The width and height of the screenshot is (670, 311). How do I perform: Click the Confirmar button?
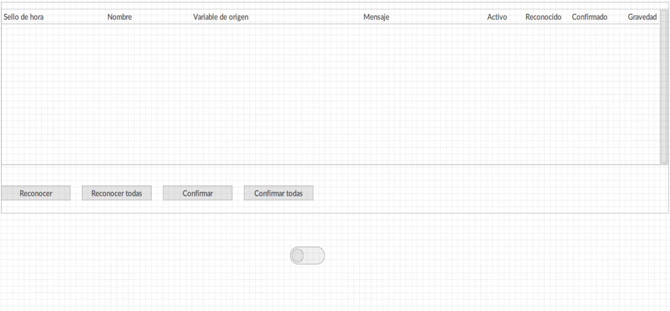pos(197,193)
